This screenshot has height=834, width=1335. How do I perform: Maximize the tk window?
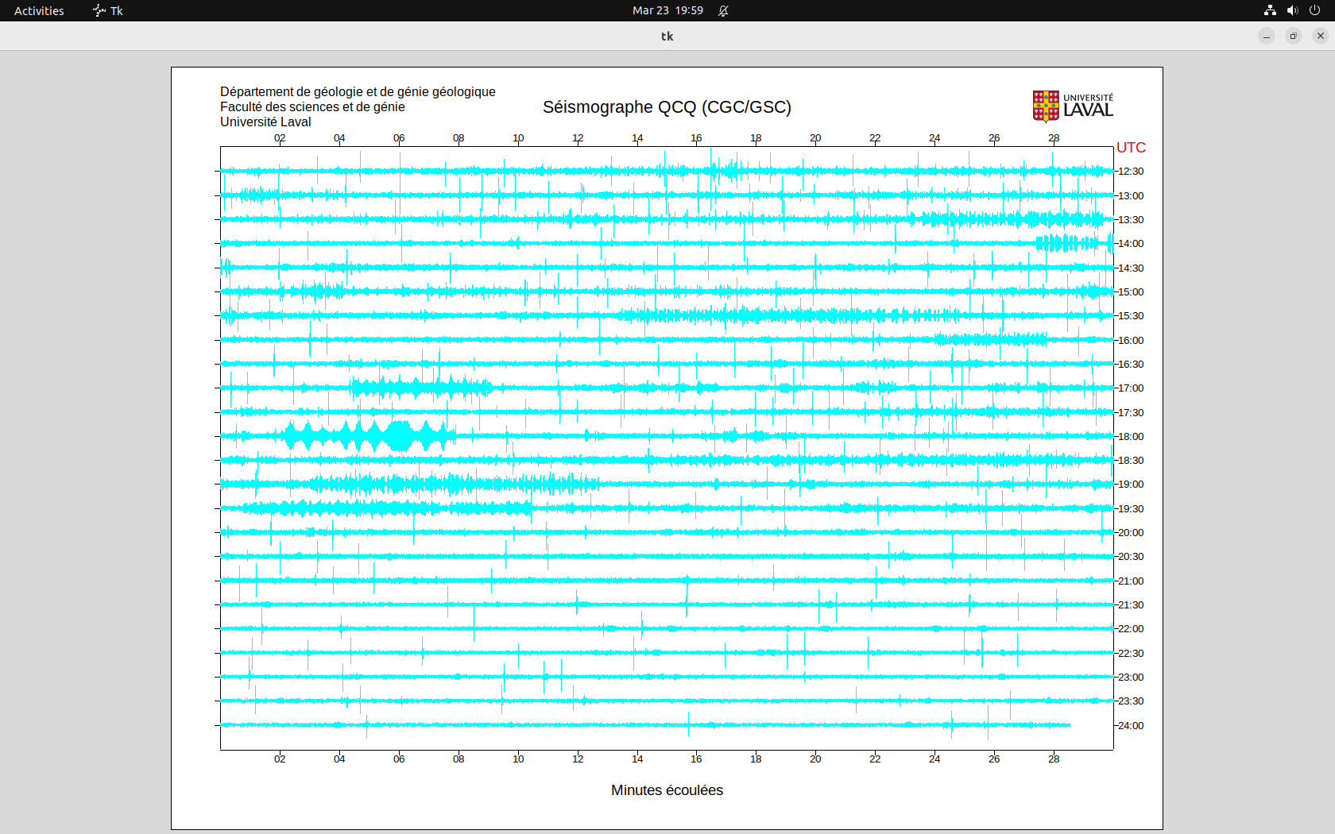point(1294,36)
